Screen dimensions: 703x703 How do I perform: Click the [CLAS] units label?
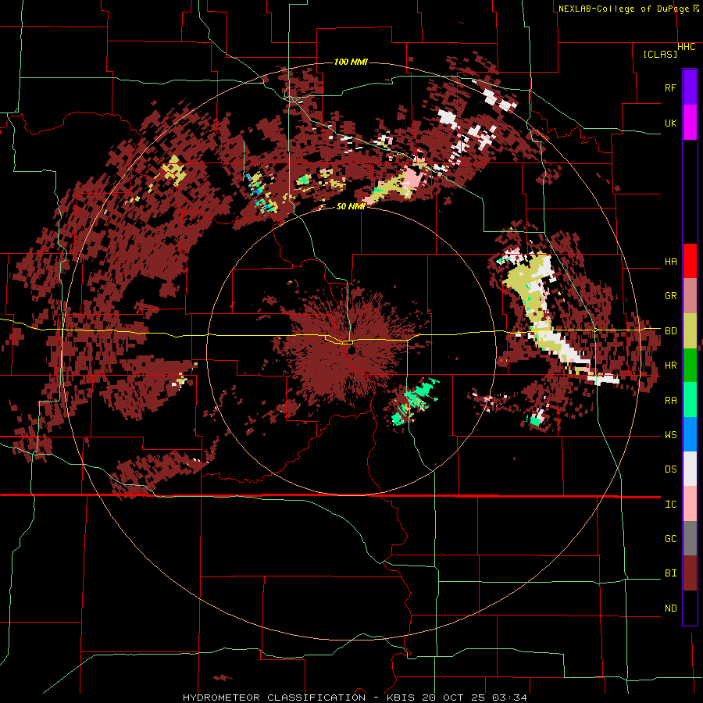(660, 54)
